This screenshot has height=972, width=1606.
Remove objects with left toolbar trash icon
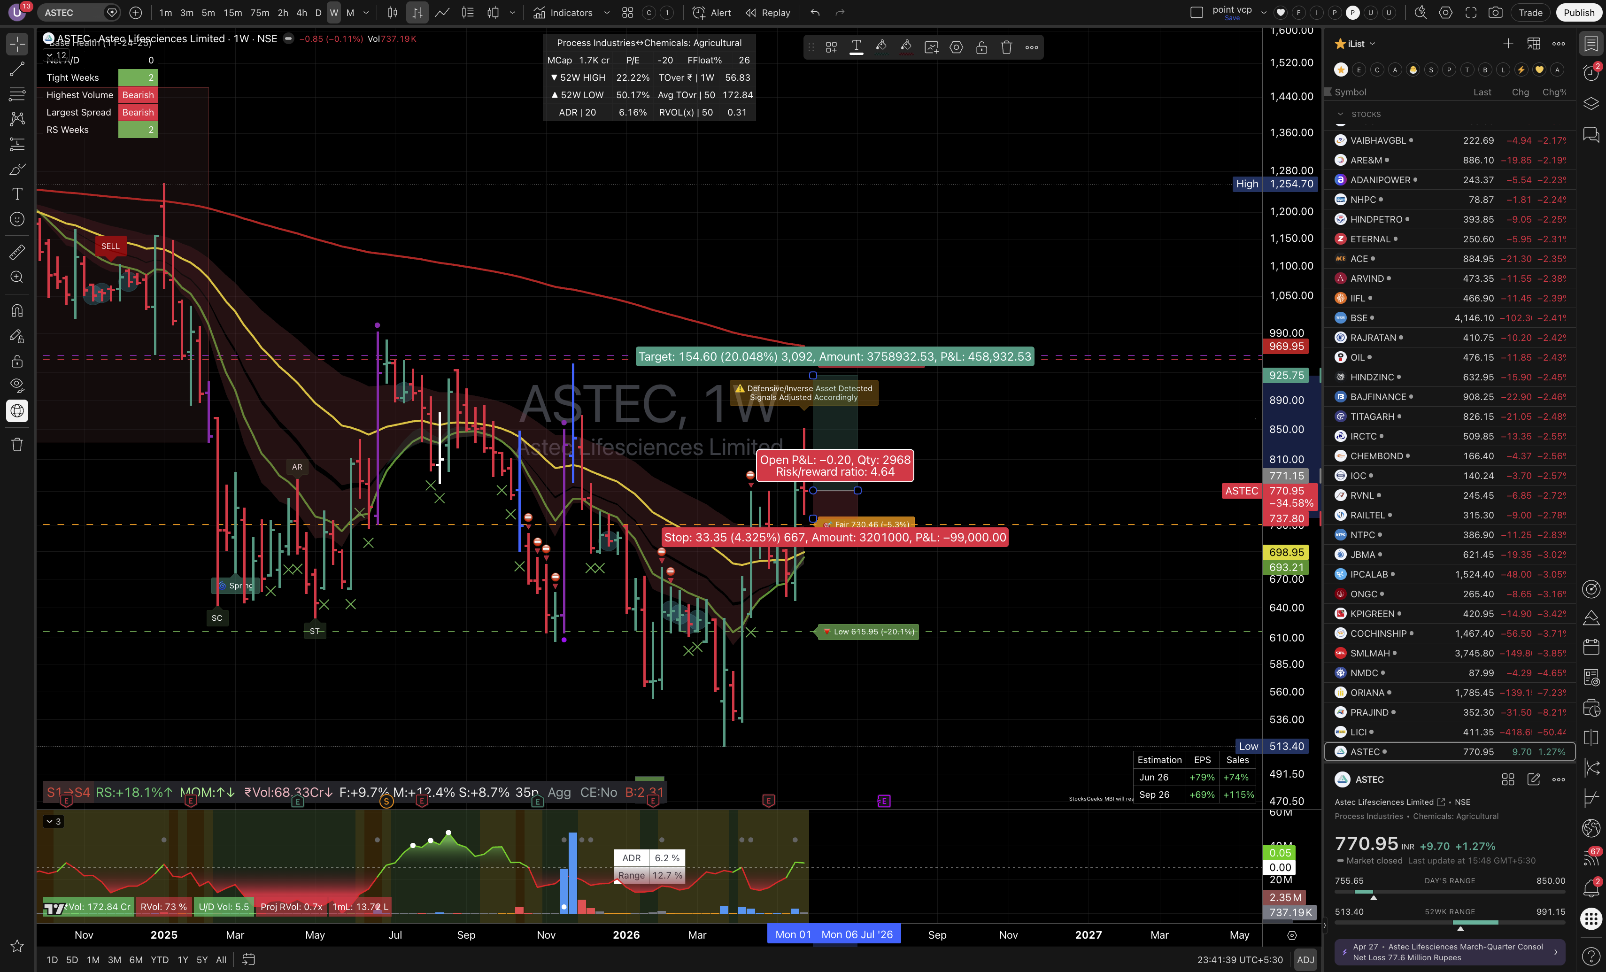[17, 445]
